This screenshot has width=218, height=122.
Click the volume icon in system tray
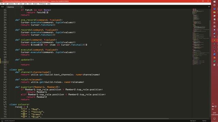pos(213,109)
